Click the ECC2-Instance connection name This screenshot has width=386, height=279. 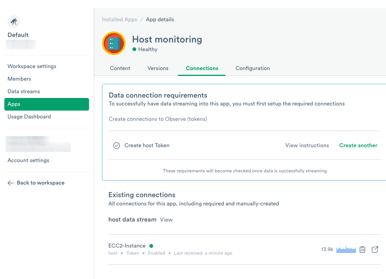[x=127, y=246]
